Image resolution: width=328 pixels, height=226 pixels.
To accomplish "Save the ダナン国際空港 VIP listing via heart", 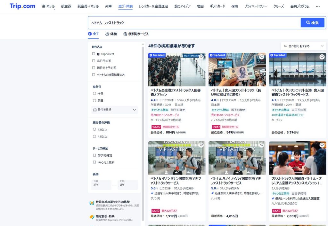I will click(201, 145).
